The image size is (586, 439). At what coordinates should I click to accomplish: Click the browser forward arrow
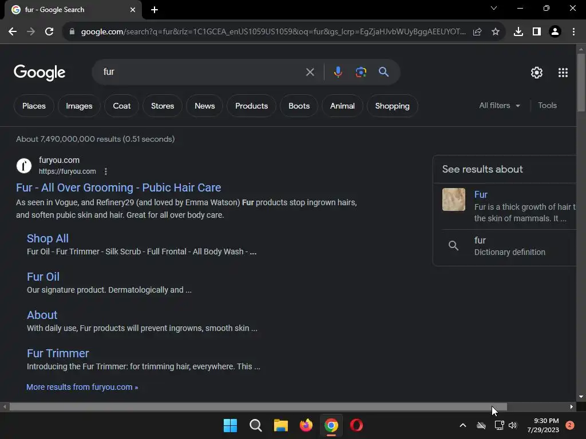pyautogui.click(x=31, y=32)
